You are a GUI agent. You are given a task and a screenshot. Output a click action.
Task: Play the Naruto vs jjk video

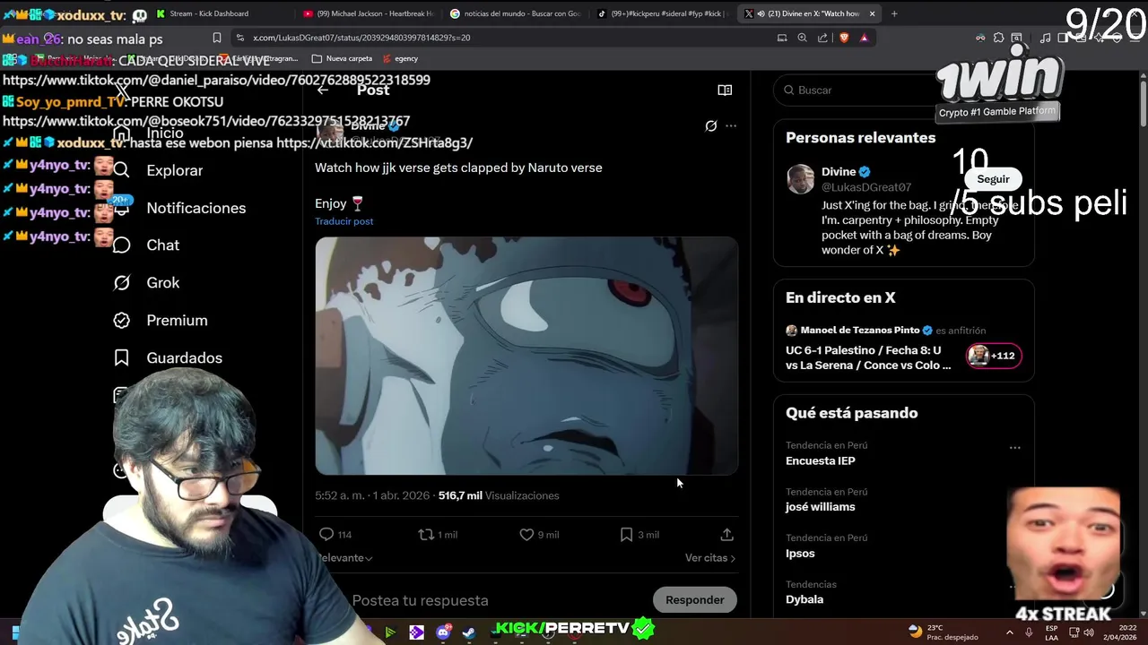coord(526,356)
